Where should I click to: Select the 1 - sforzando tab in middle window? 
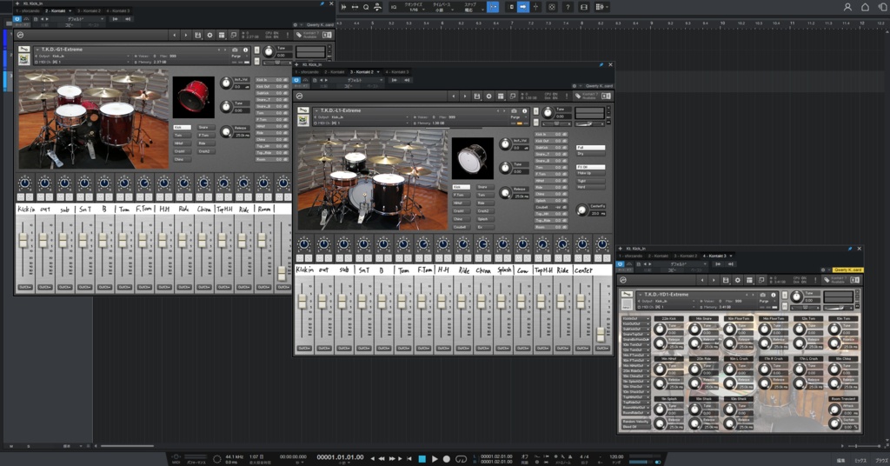tap(305, 72)
